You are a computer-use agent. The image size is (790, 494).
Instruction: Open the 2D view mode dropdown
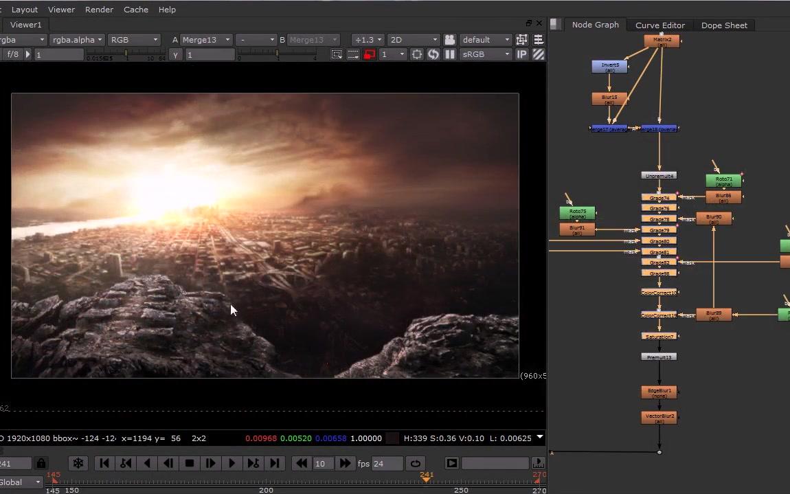413,40
